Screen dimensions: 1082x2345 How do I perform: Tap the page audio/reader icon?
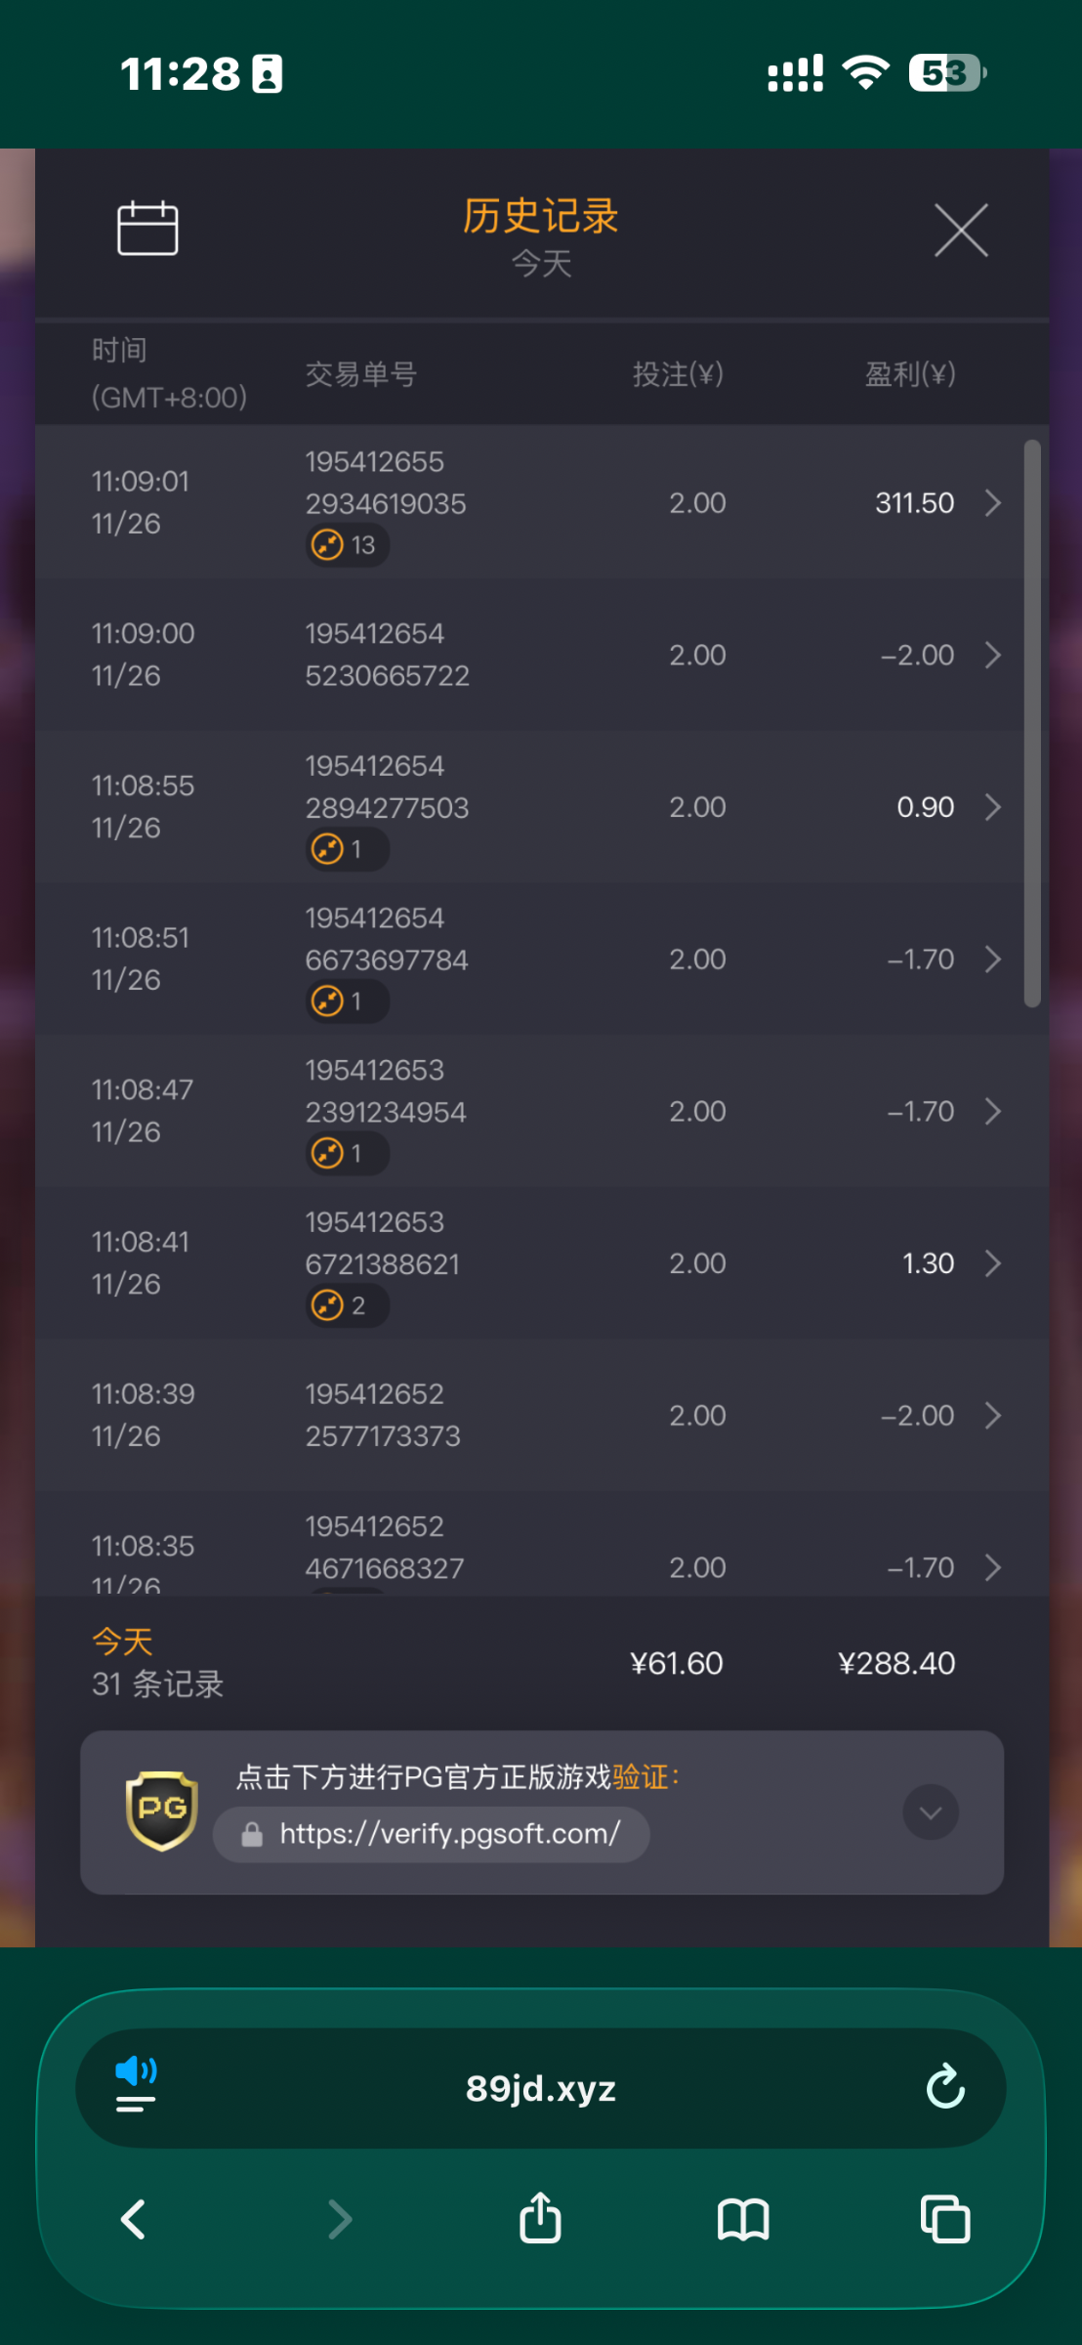click(136, 2085)
